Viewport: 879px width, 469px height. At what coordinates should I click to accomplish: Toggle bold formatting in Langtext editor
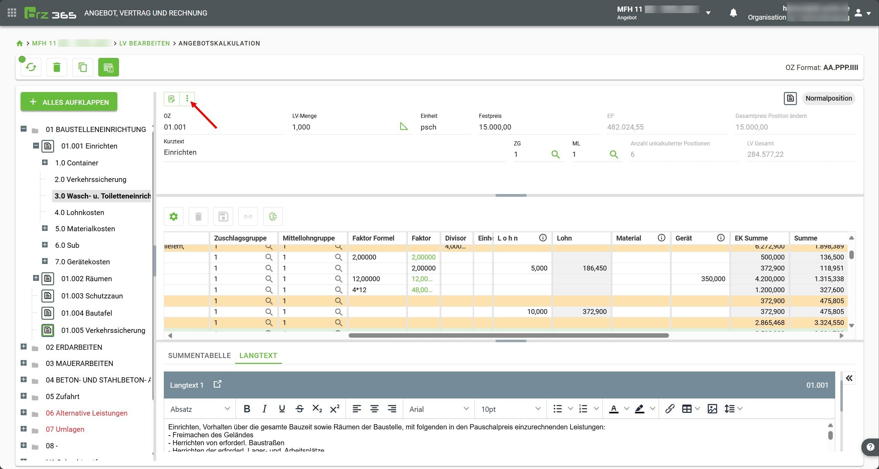point(247,409)
